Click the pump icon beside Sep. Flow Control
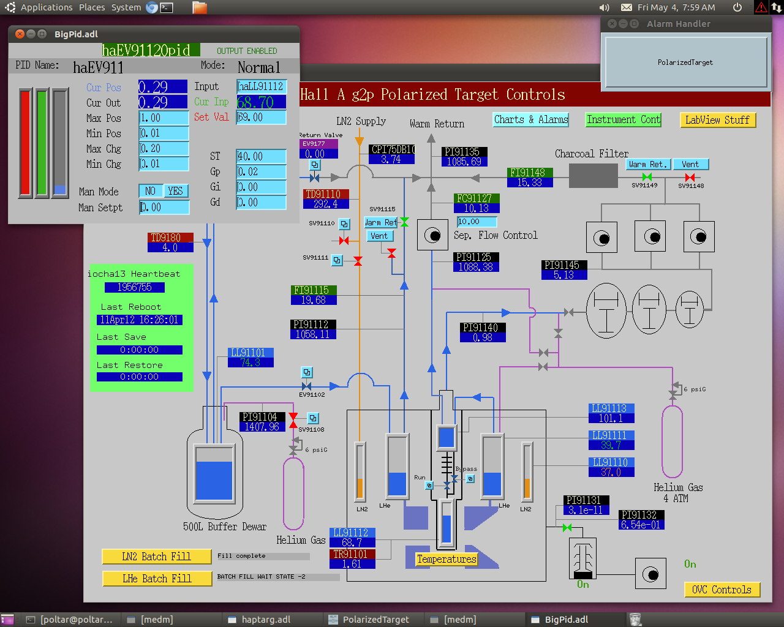Screen dimensions: 784x627 tap(432, 235)
